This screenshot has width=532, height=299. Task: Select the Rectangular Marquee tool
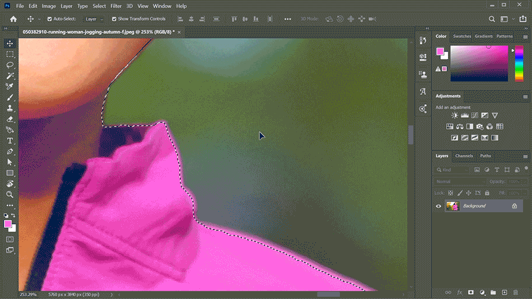[x=10, y=54]
